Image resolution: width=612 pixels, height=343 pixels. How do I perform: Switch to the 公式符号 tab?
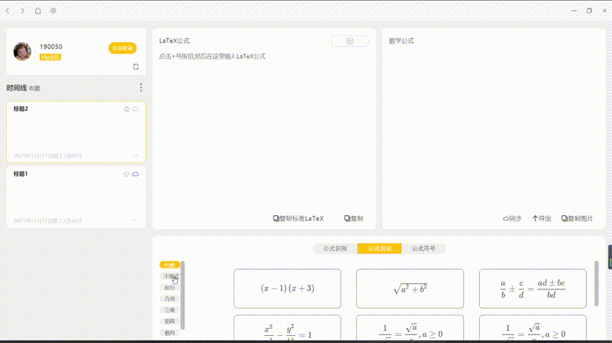click(x=423, y=249)
